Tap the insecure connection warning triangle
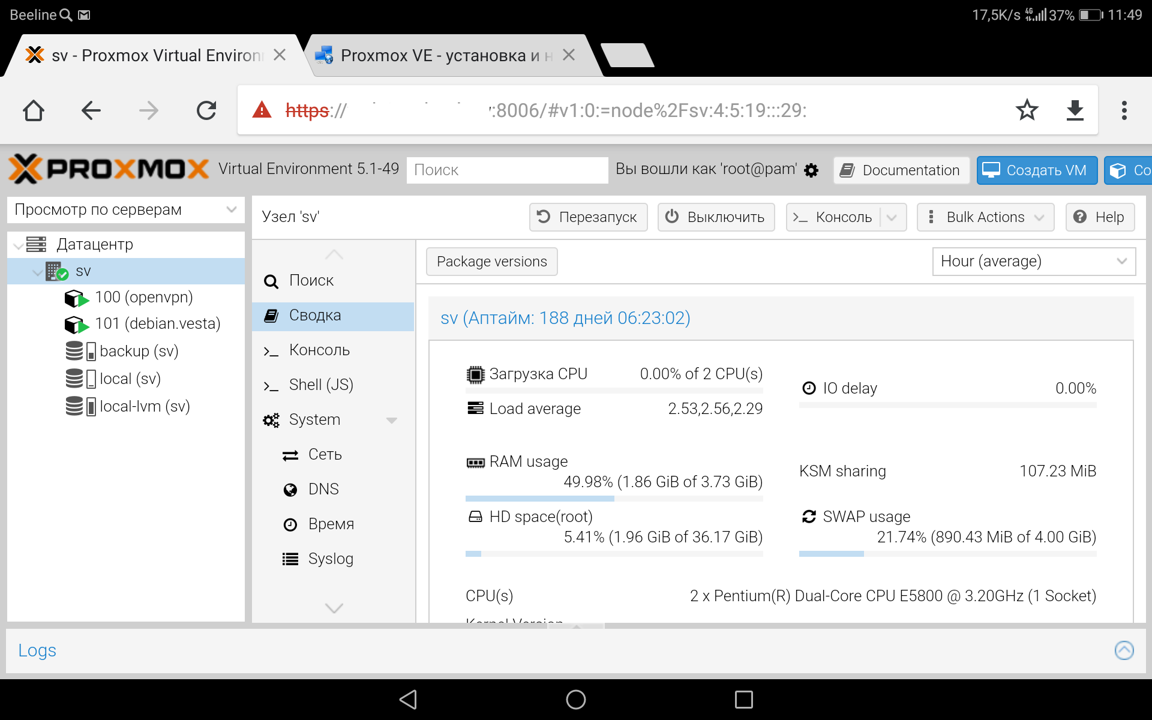This screenshot has width=1152, height=720. [262, 110]
